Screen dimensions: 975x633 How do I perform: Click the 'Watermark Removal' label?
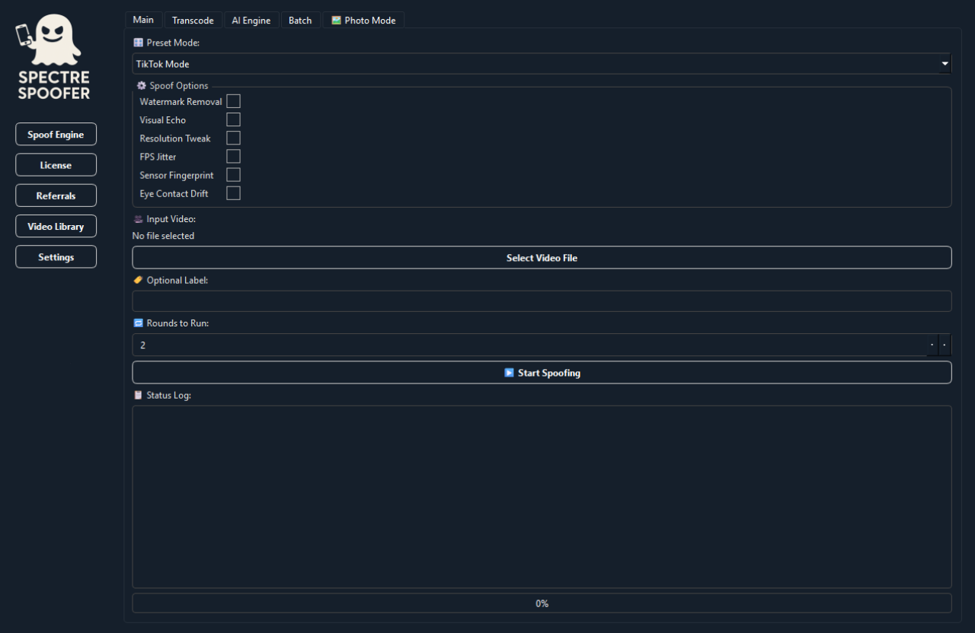pos(181,102)
